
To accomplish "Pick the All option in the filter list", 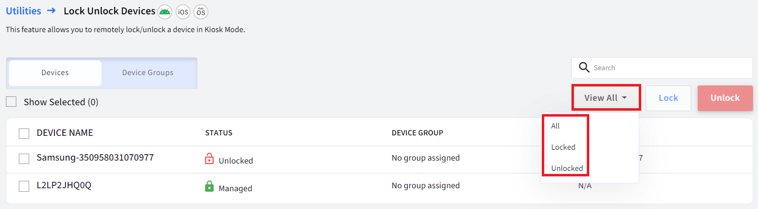I will point(555,126).
